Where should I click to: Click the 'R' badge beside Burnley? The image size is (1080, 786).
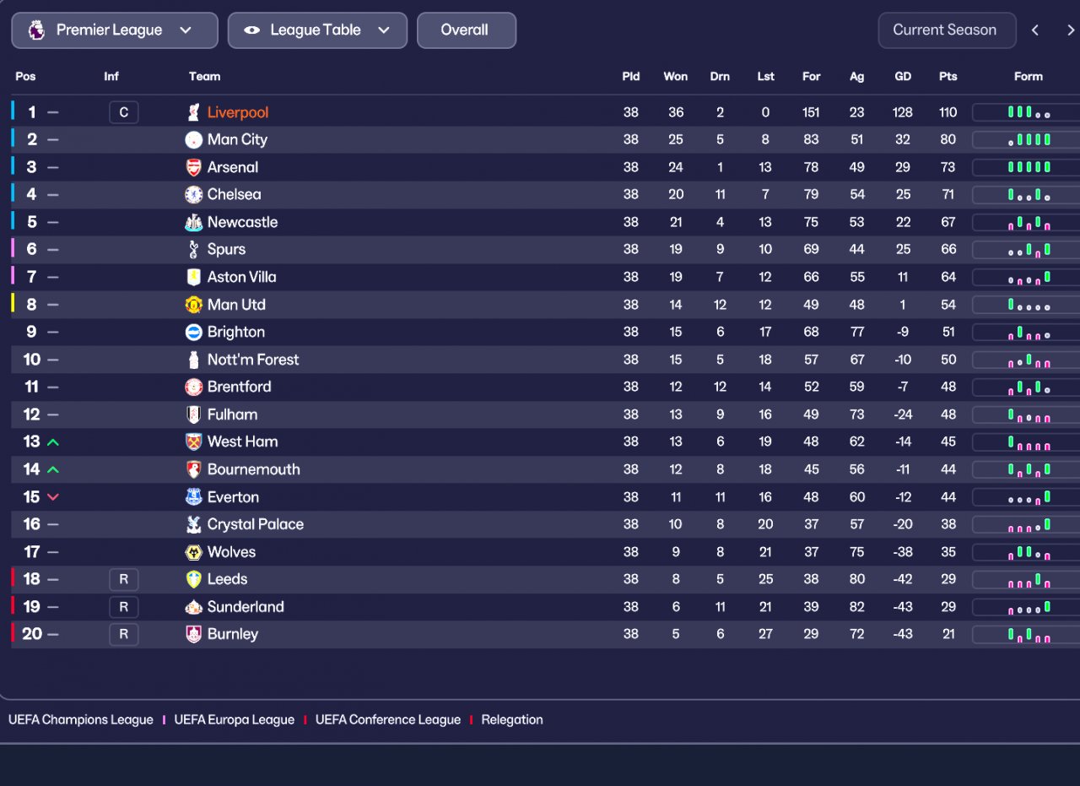(123, 634)
